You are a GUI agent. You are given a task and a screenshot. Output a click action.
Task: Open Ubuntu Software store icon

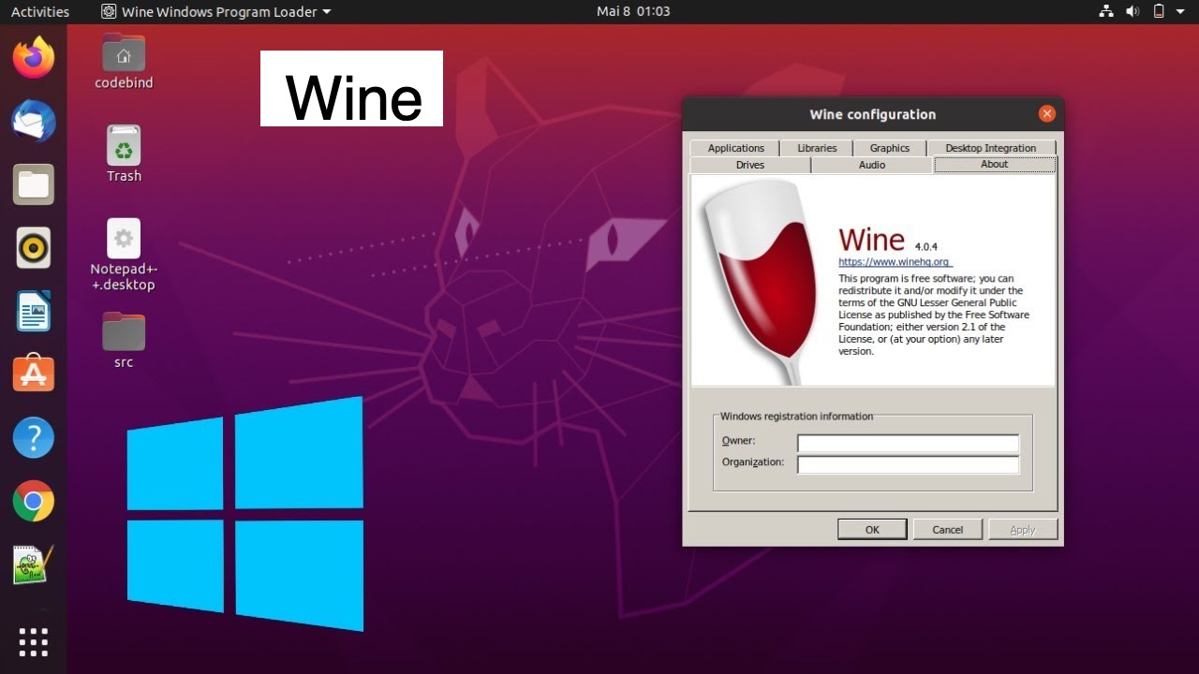click(34, 374)
